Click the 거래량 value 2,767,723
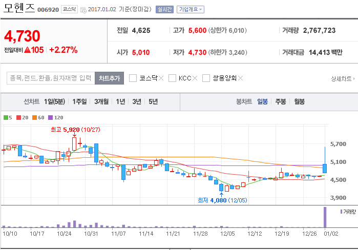The width and height of the screenshot is (358, 250). pyautogui.click(x=319, y=30)
